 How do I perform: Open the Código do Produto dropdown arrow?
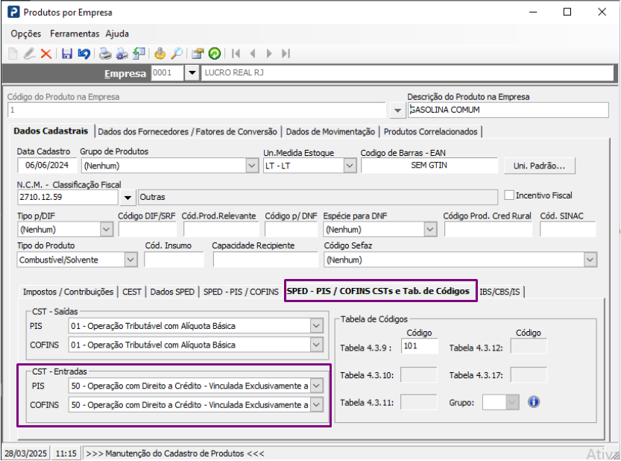(397, 110)
